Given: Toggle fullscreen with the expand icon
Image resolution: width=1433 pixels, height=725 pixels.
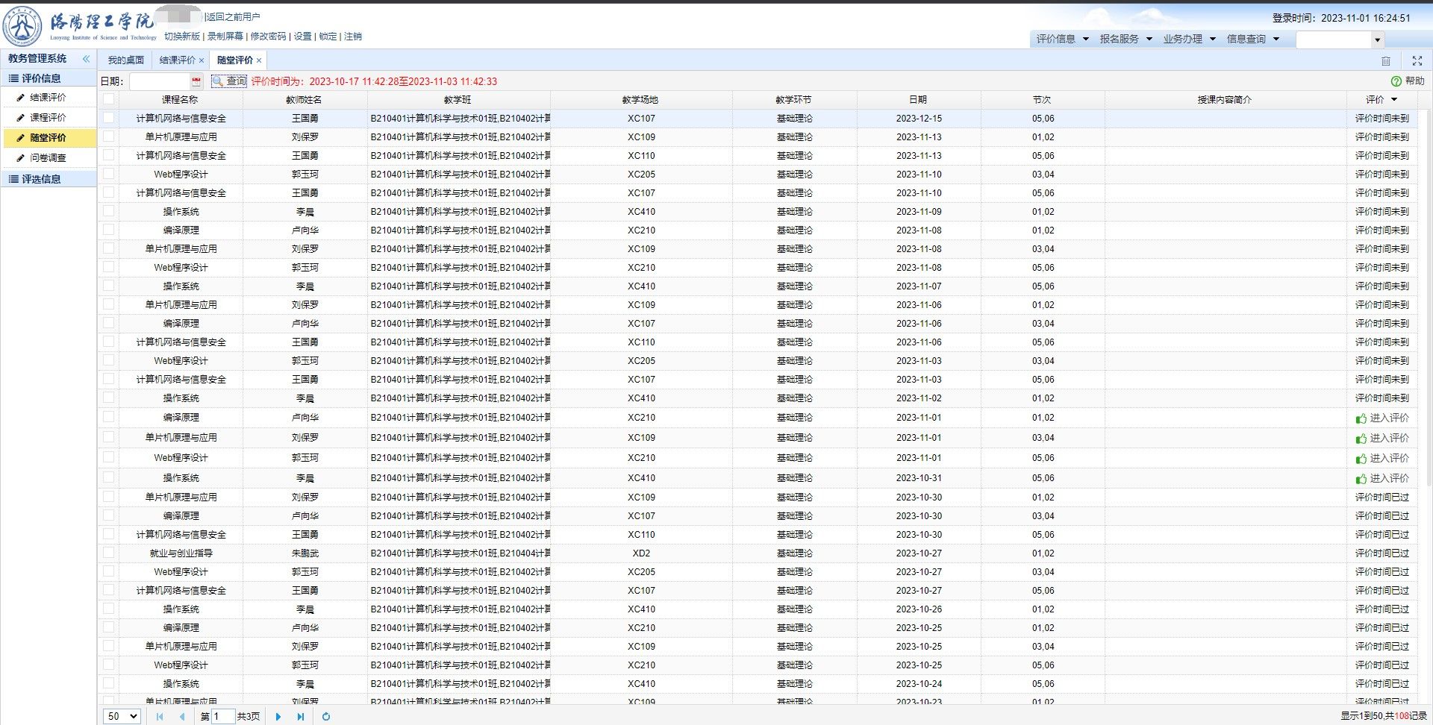Looking at the screenshot, I should pos(1417,61).
